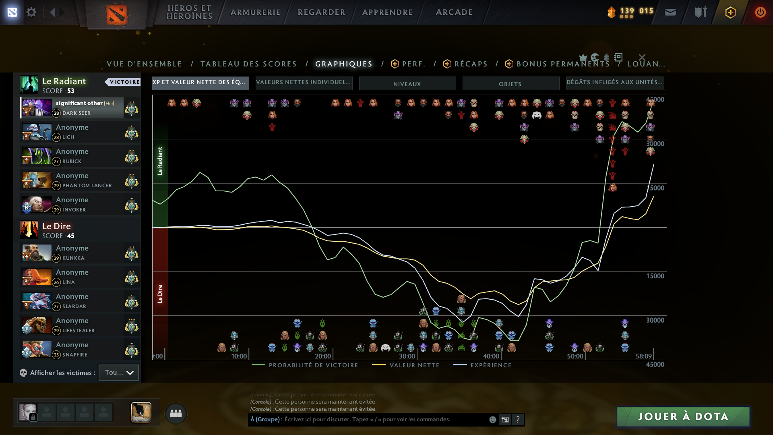Click the Radiant team emblem
773x435 pixels.
[x=29, y=85]
